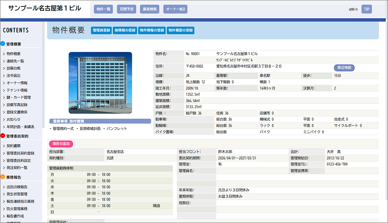Open the オーナーWEB page

point(175,9)
